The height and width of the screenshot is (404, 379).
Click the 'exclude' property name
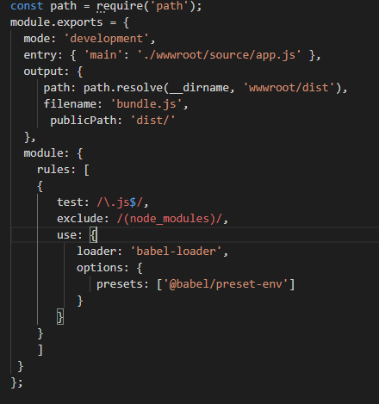80,219
